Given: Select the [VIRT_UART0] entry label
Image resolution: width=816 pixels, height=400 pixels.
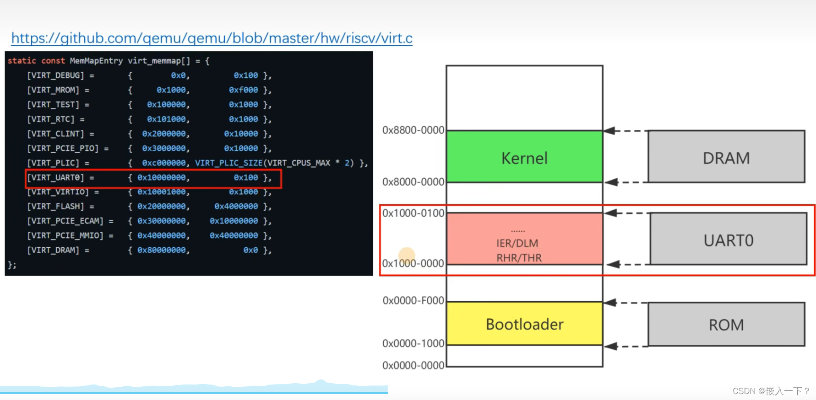Looking at the screenshot, I should tap(55, 177).
